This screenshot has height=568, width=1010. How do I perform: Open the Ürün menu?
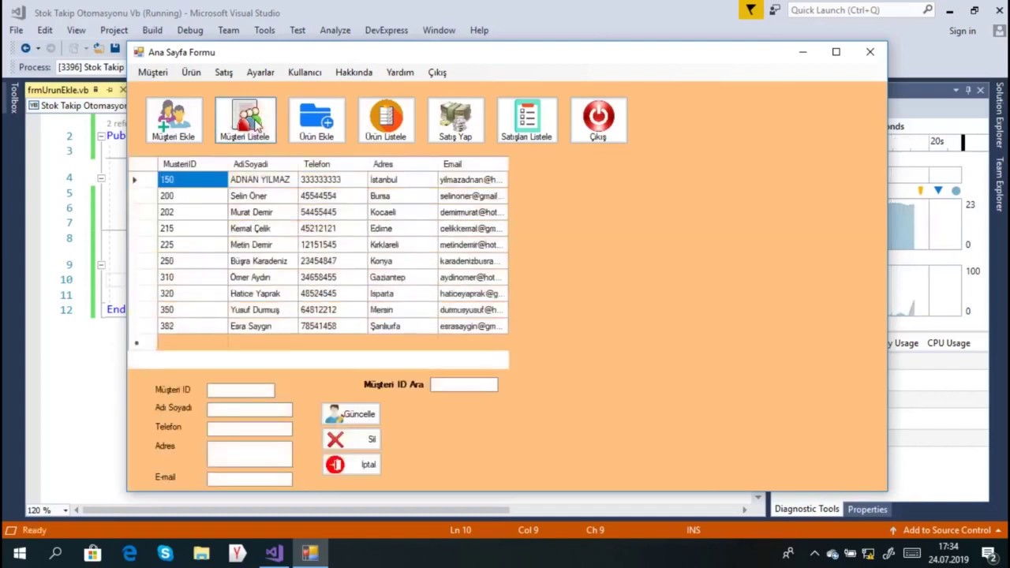pyautogui.click(x=191, y=72)
